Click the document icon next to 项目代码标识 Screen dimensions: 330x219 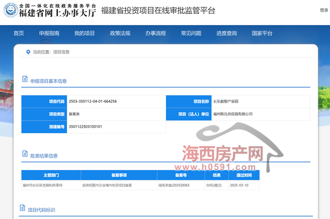pos(23,208)
